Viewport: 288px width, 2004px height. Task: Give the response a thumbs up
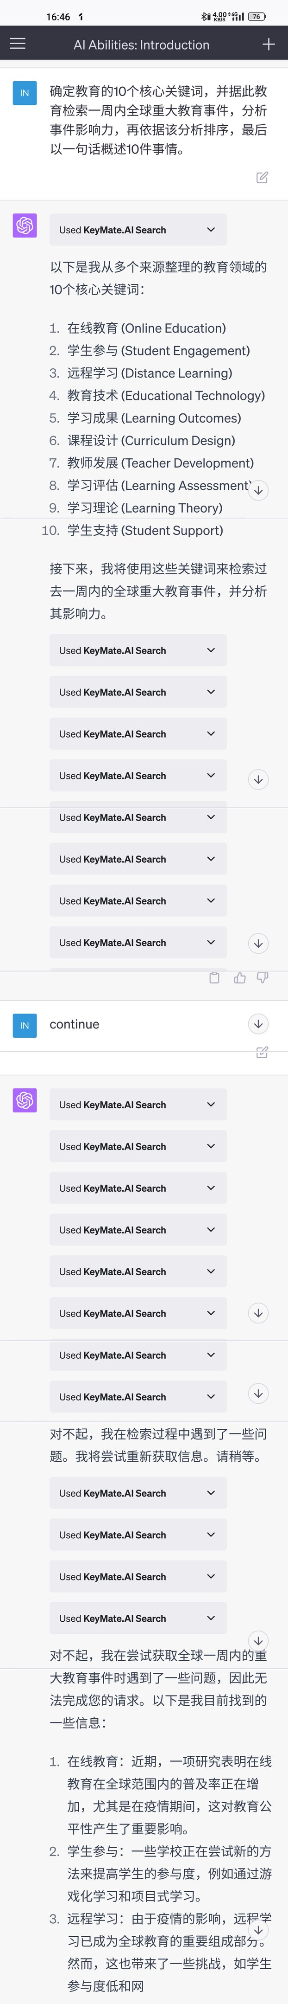tap(240, 978)
